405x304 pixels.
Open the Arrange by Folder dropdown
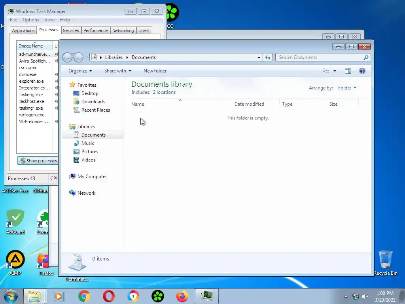[347, 88]
